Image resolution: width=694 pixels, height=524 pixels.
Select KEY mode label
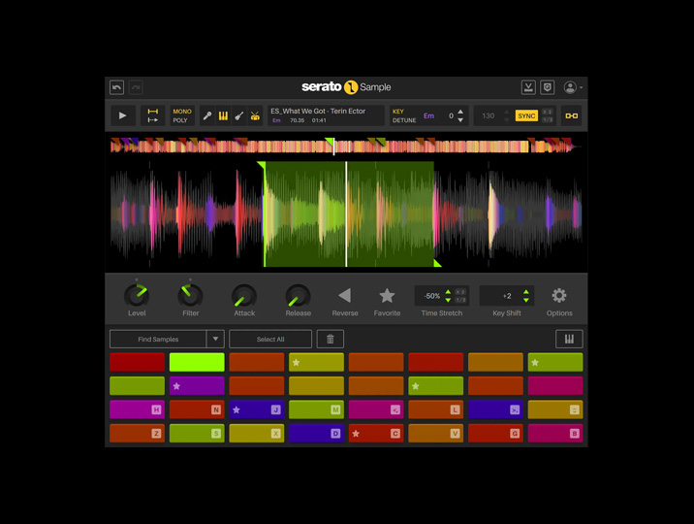pos(398,112)
